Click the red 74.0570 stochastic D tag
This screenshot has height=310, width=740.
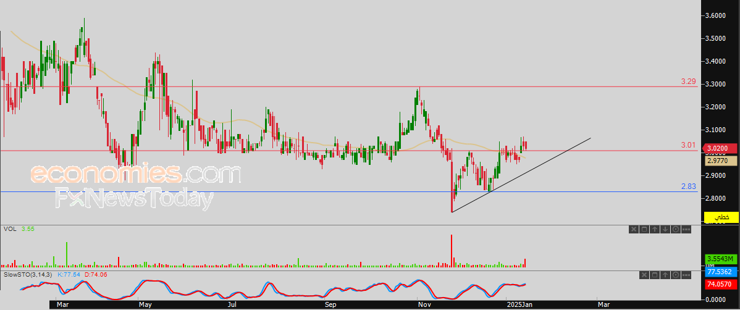[721, 285]
